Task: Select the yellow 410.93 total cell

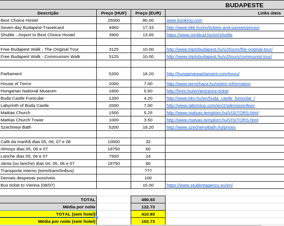Action: tap(148, 214)
